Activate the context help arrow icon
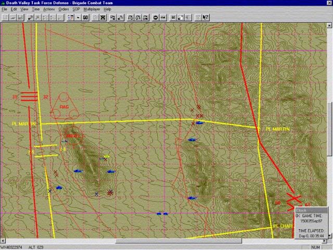This screenshot has height=250, width=333. [206, 17]
